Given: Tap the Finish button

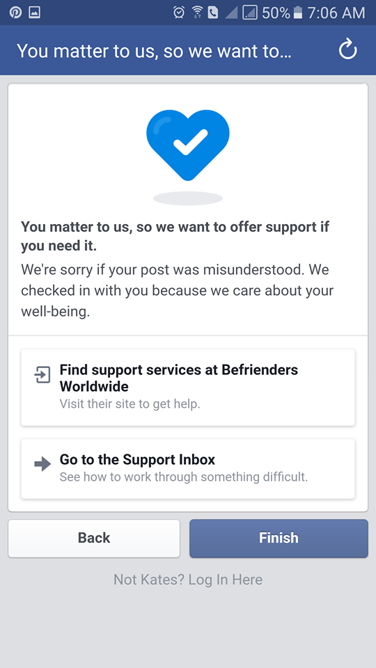Looking at the screenshot, I should click(x=279, y=538).
